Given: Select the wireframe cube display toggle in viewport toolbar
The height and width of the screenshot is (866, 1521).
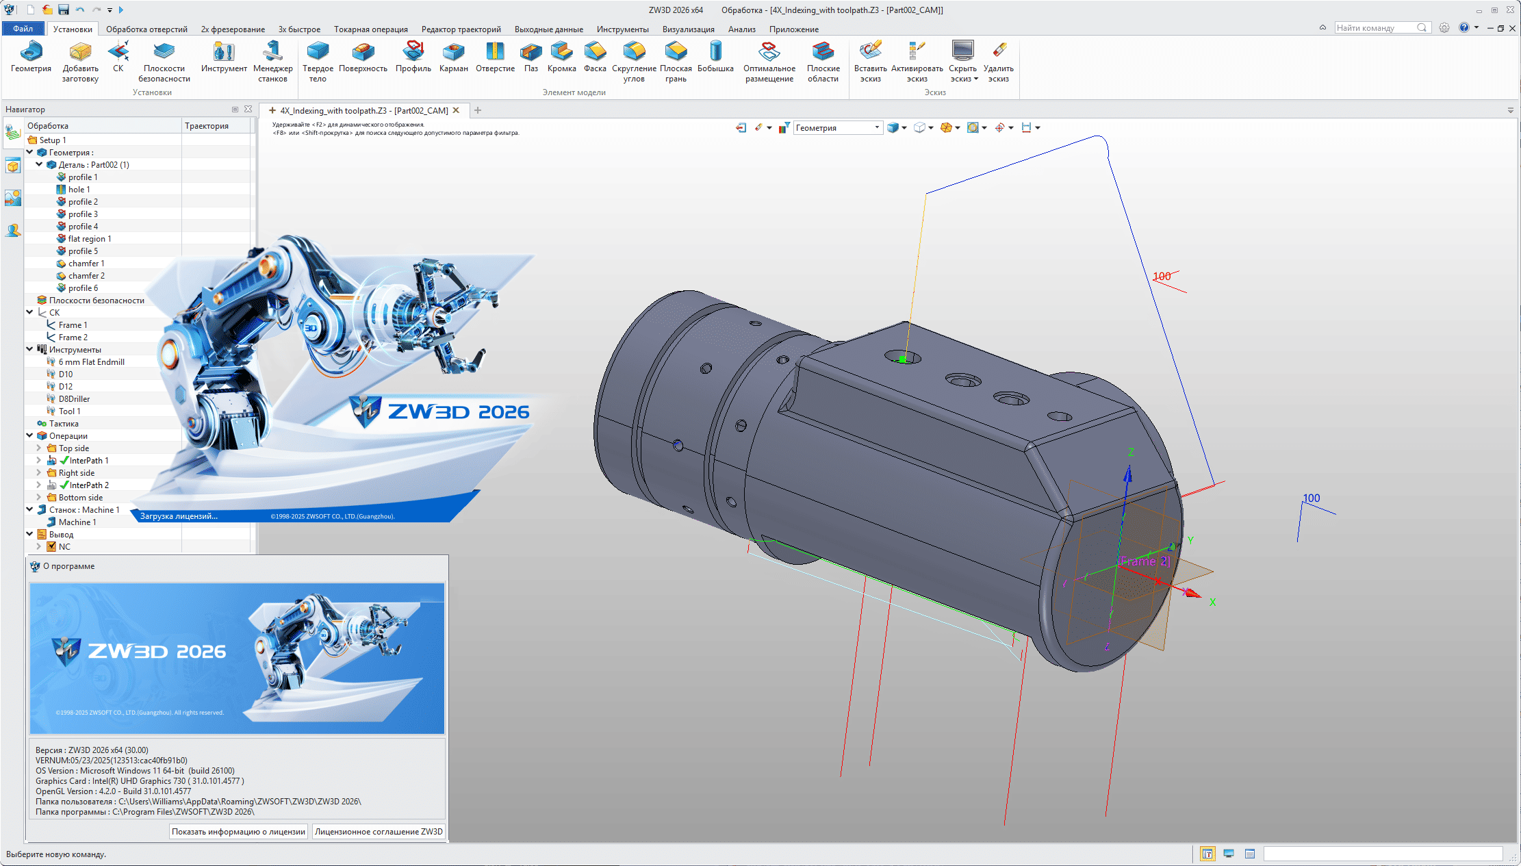Looking at the screenshot, I should coord(919,128).
